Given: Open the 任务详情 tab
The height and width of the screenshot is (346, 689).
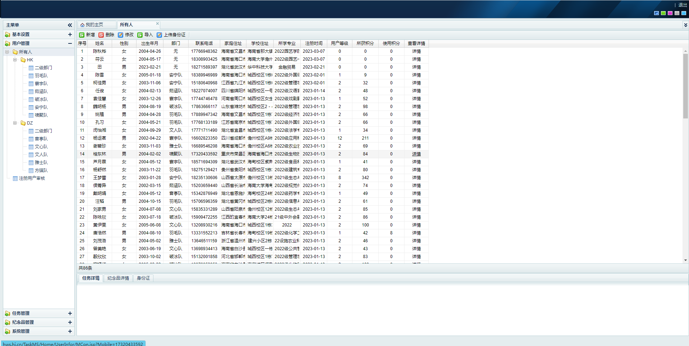Looking at the screenshot, I should (x=91, y=278).
